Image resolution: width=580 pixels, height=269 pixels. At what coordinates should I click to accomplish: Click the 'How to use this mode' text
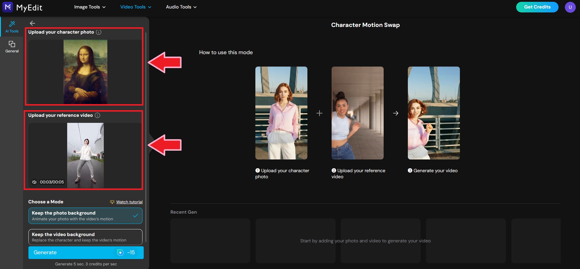point(226,52)
